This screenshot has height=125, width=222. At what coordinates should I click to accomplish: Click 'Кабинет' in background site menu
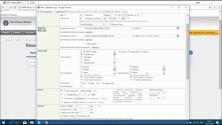(17, 33)
